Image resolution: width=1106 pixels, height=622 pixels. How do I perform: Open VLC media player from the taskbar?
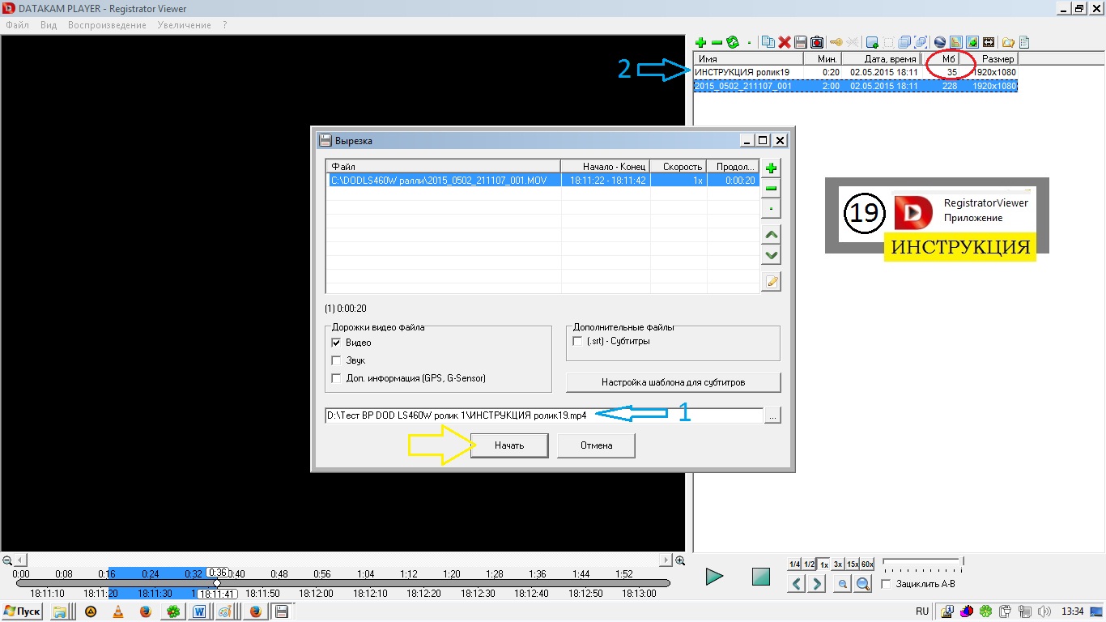pos(118,611)
